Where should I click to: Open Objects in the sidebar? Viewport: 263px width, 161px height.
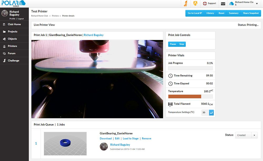tap(14, 39)
